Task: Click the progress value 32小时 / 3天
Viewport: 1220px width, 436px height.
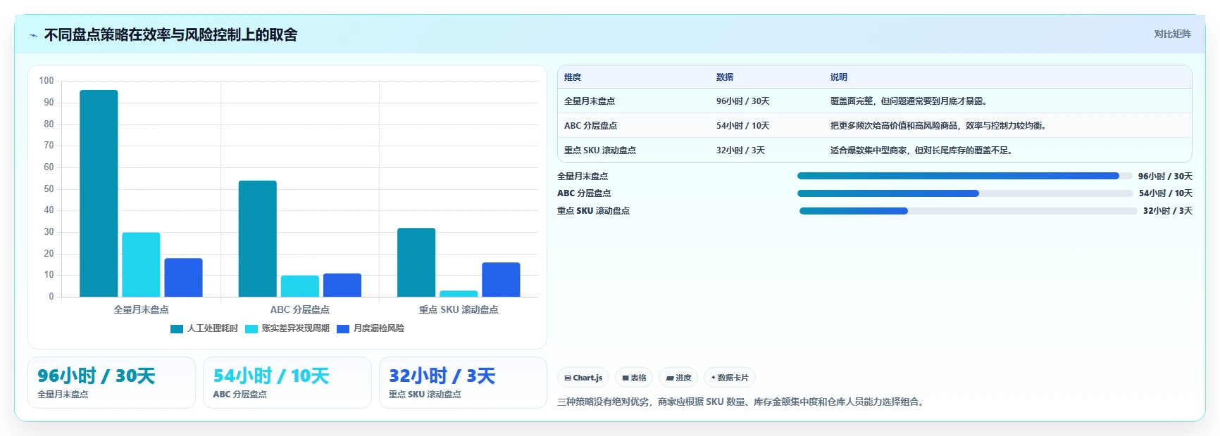Action: [x=1168, y=211]
